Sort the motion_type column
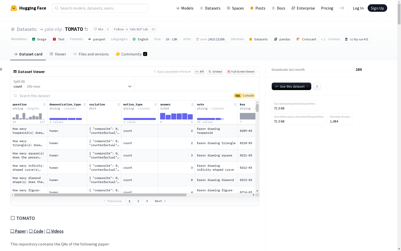Screen dimensions: 401x251 pos(155,104)
